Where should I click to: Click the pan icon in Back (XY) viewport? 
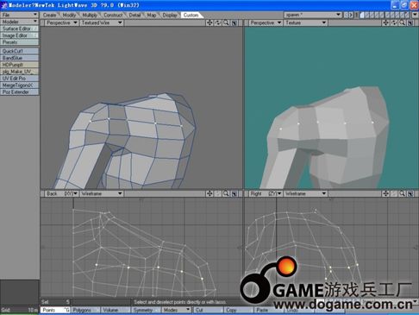209,193
